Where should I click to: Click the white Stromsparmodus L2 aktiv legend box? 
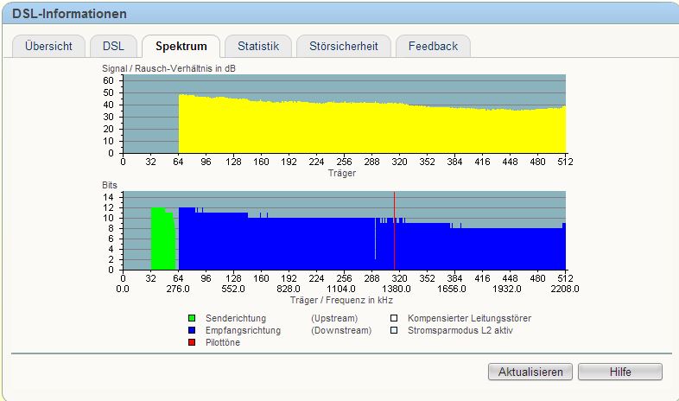coord(394,330)
